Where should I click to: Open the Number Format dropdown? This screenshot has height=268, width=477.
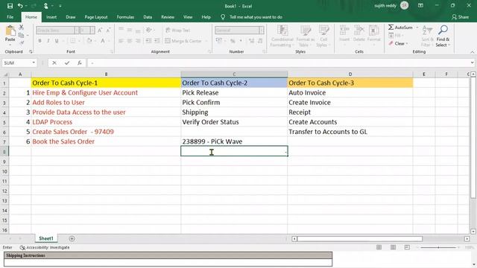point(262,30)
